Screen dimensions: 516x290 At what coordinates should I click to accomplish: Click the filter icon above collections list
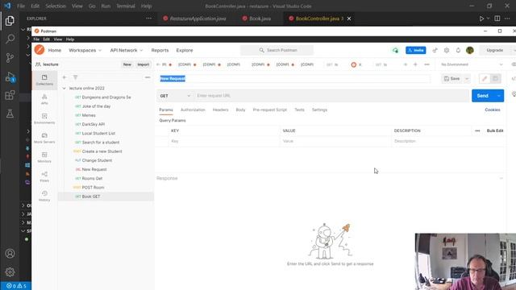point(75,77)
